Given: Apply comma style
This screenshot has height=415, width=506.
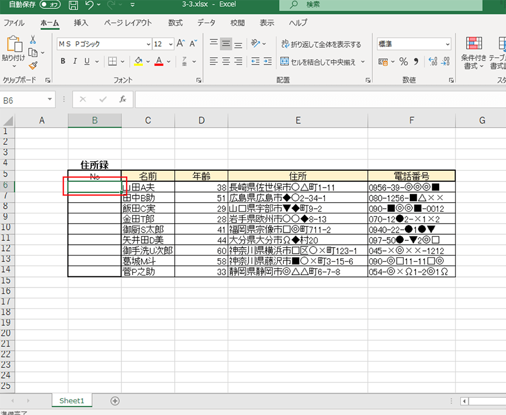Looking at the screenshot, I should [416, 62].
